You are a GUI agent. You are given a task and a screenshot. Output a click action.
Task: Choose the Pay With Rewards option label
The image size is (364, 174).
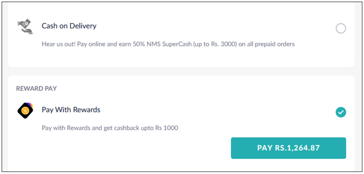coord(71,110)
